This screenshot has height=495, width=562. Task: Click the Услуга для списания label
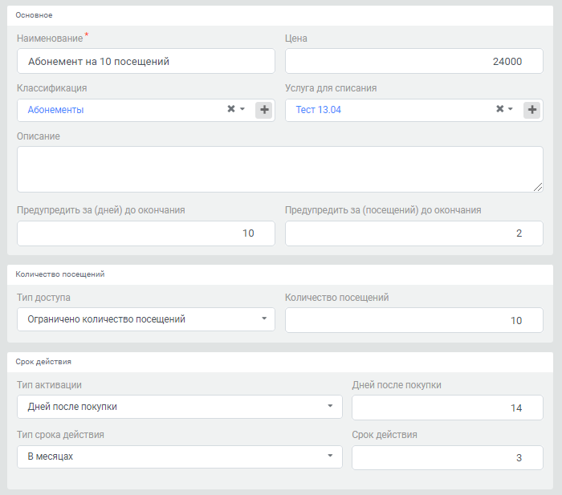coord(331,88)
